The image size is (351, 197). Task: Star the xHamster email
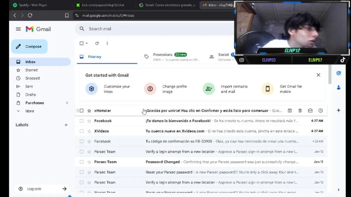click(89, 111)
